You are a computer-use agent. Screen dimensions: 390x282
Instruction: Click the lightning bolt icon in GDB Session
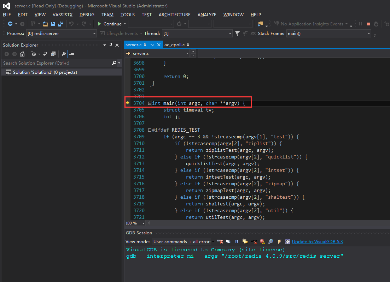(279, 241)
